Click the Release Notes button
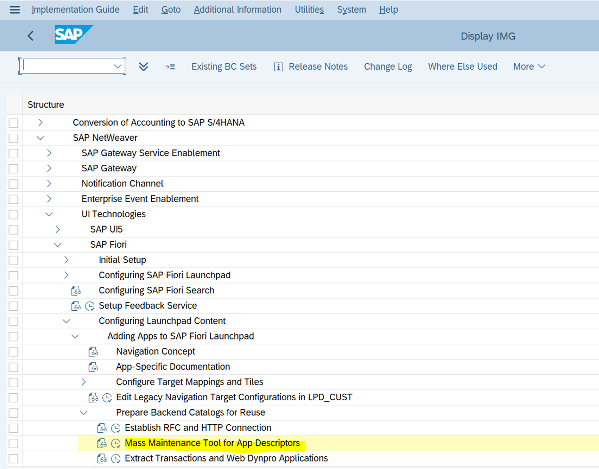Viewport: 599px width, 469px height. (x=311, y=67)
